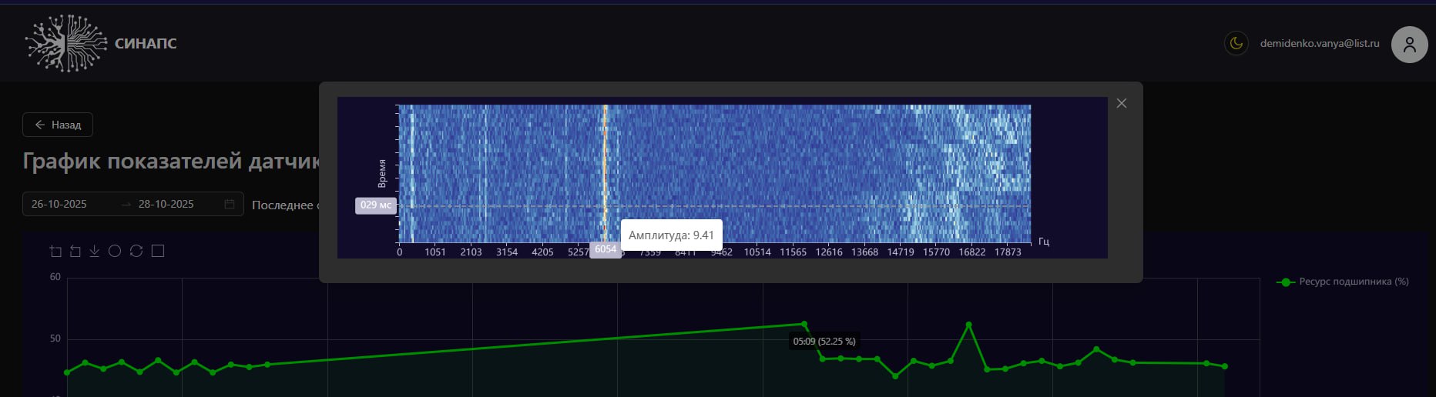Click the График показателей датчика heading
1436x397 pixels.
[x=171, y=161]
